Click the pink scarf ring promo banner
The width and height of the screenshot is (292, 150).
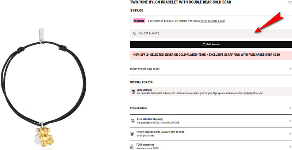coord(211,55)
